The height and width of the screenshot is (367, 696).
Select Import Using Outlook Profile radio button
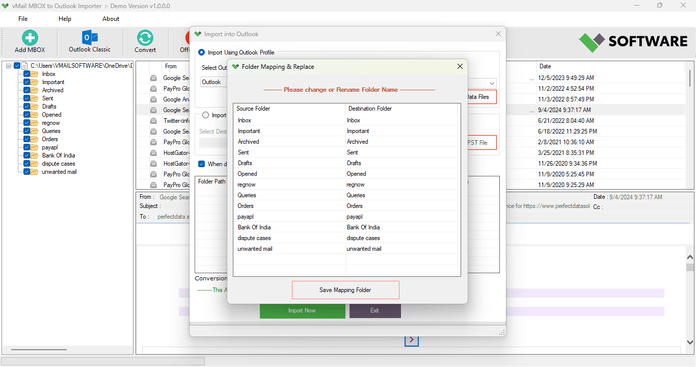[202, 52]
